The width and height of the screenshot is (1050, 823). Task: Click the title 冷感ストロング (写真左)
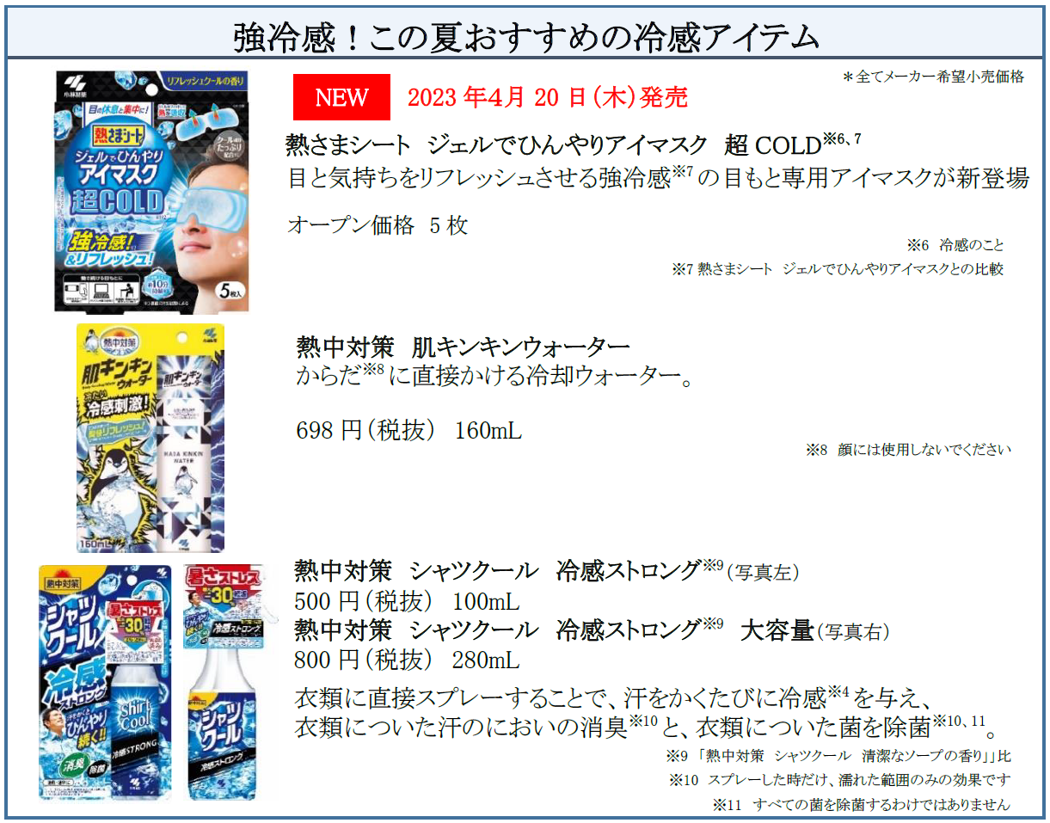point(547,571)
